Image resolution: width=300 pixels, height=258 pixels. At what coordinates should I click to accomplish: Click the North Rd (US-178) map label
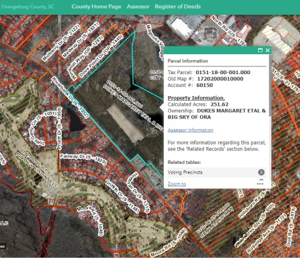(228, 30)
